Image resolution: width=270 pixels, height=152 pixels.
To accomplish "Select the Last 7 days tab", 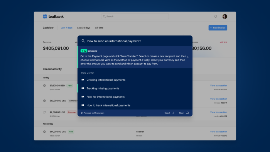I will tap(66, 28).
